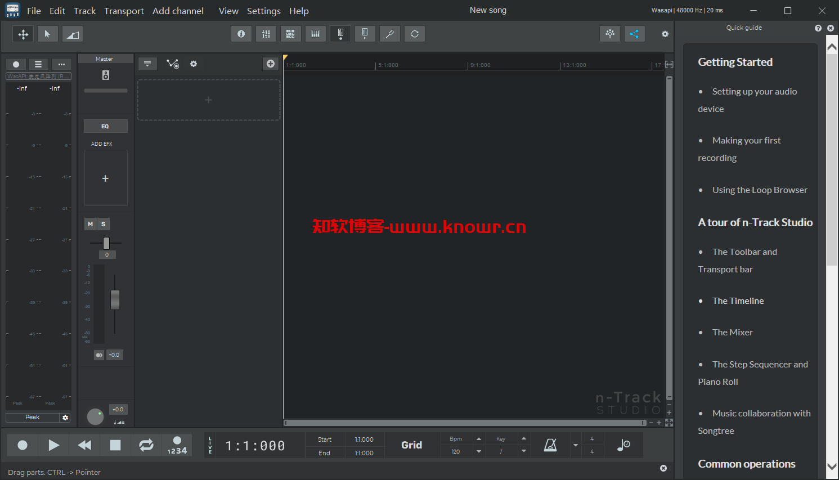The width and height of the screenshot is (839, 480).
Task: Close the bottom status message bar
Action: [663, 468]
